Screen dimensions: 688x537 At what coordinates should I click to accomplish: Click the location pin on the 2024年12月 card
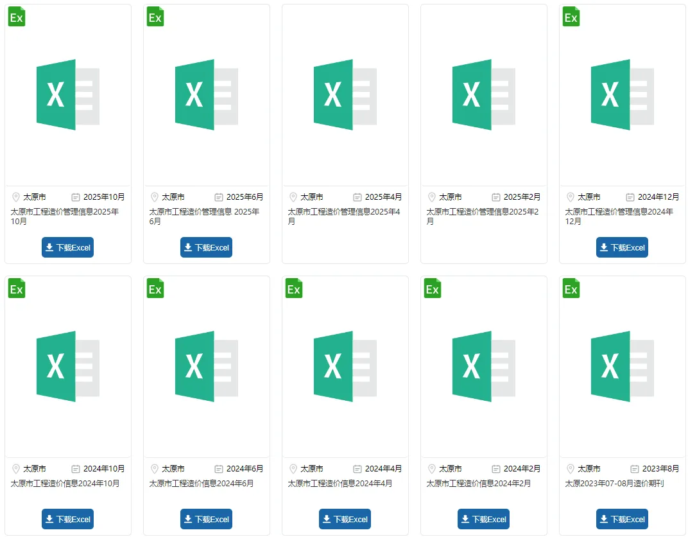click(x=571, y=197)
